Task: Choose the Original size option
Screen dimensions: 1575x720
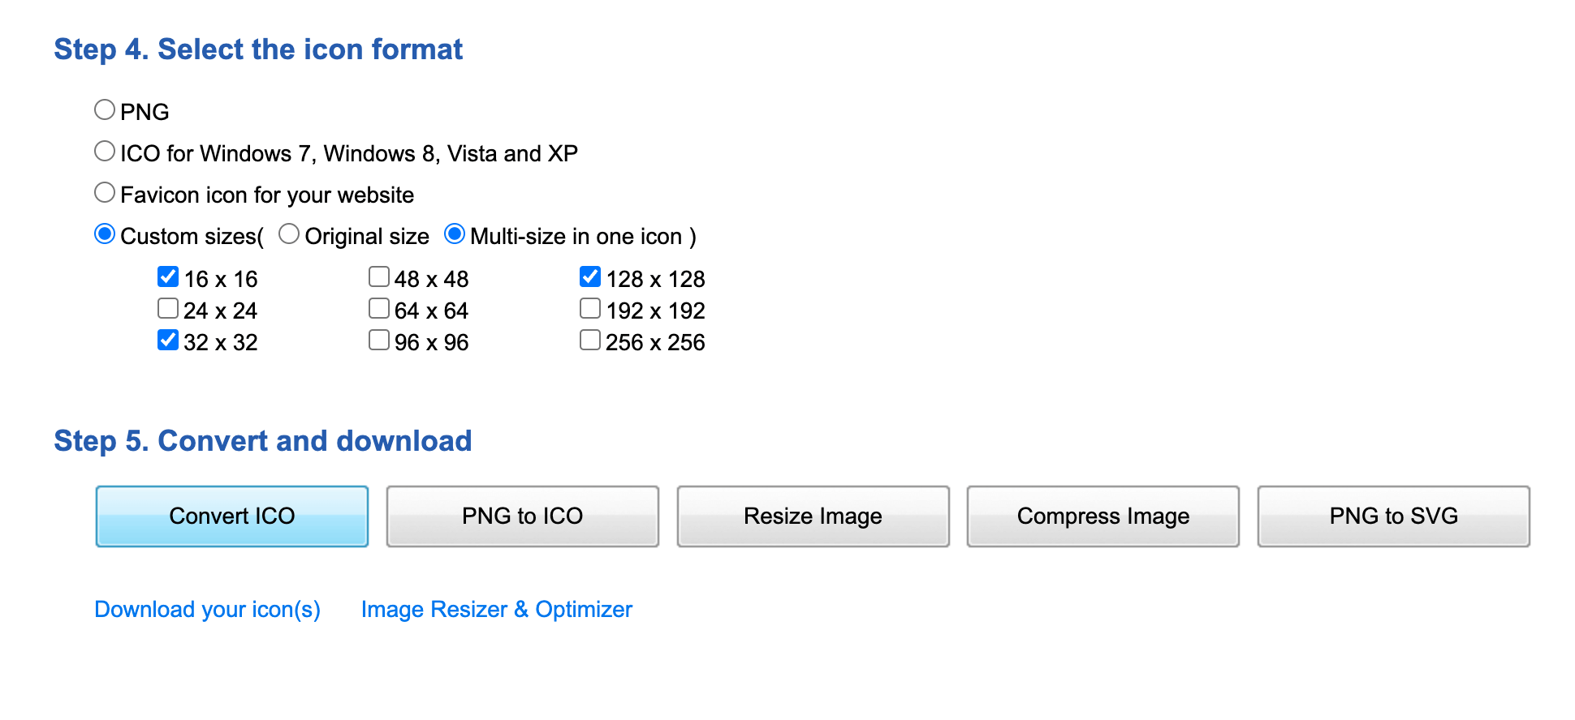Action: tap(289, 234)
